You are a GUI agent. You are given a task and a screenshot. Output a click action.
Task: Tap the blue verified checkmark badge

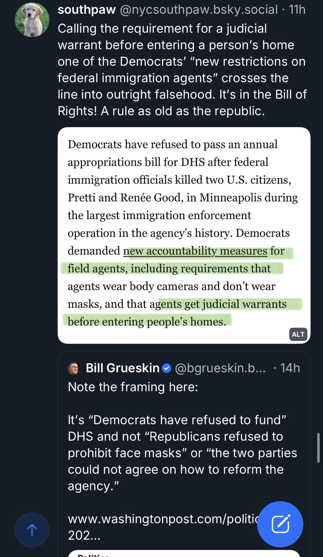pos(167,368)
